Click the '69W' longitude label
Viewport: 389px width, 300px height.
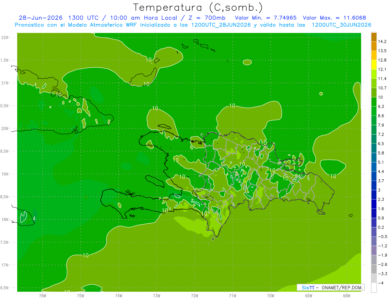pyautogui.click(x=309, y=295)
